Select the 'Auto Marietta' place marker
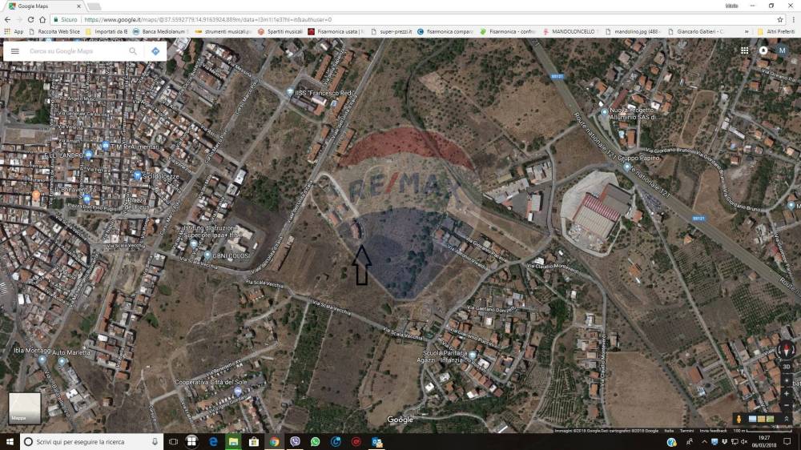Screen dimensions: 801x450 click(x=62, y=361)
